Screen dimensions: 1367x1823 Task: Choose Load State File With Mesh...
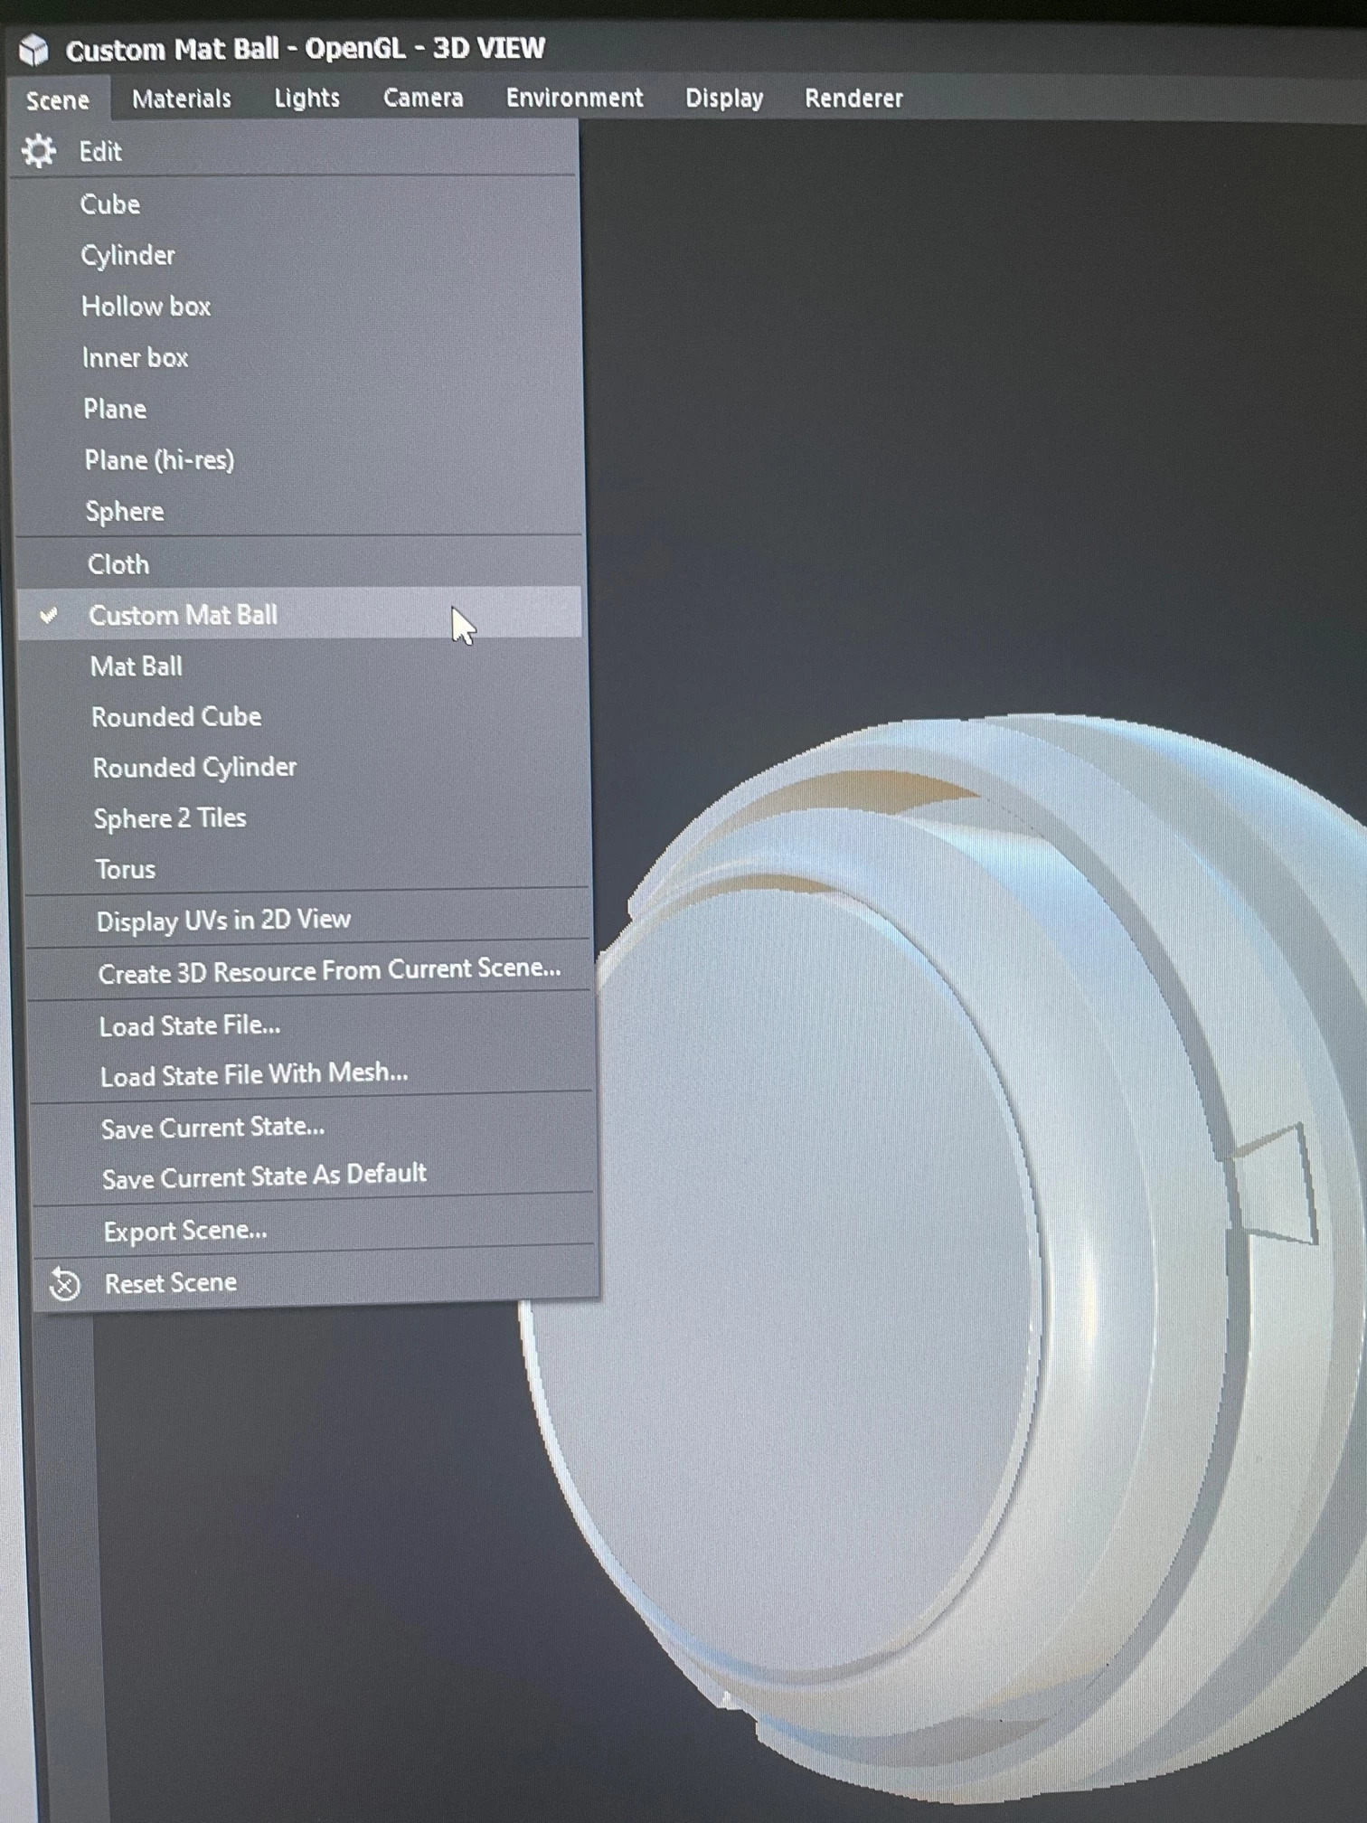pyautogui.click(x=311, y=1074)
